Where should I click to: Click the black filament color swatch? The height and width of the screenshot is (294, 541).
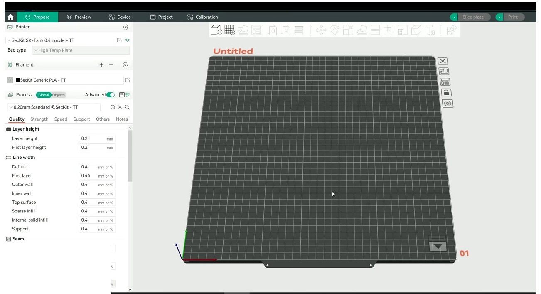(x=18, y=80)
